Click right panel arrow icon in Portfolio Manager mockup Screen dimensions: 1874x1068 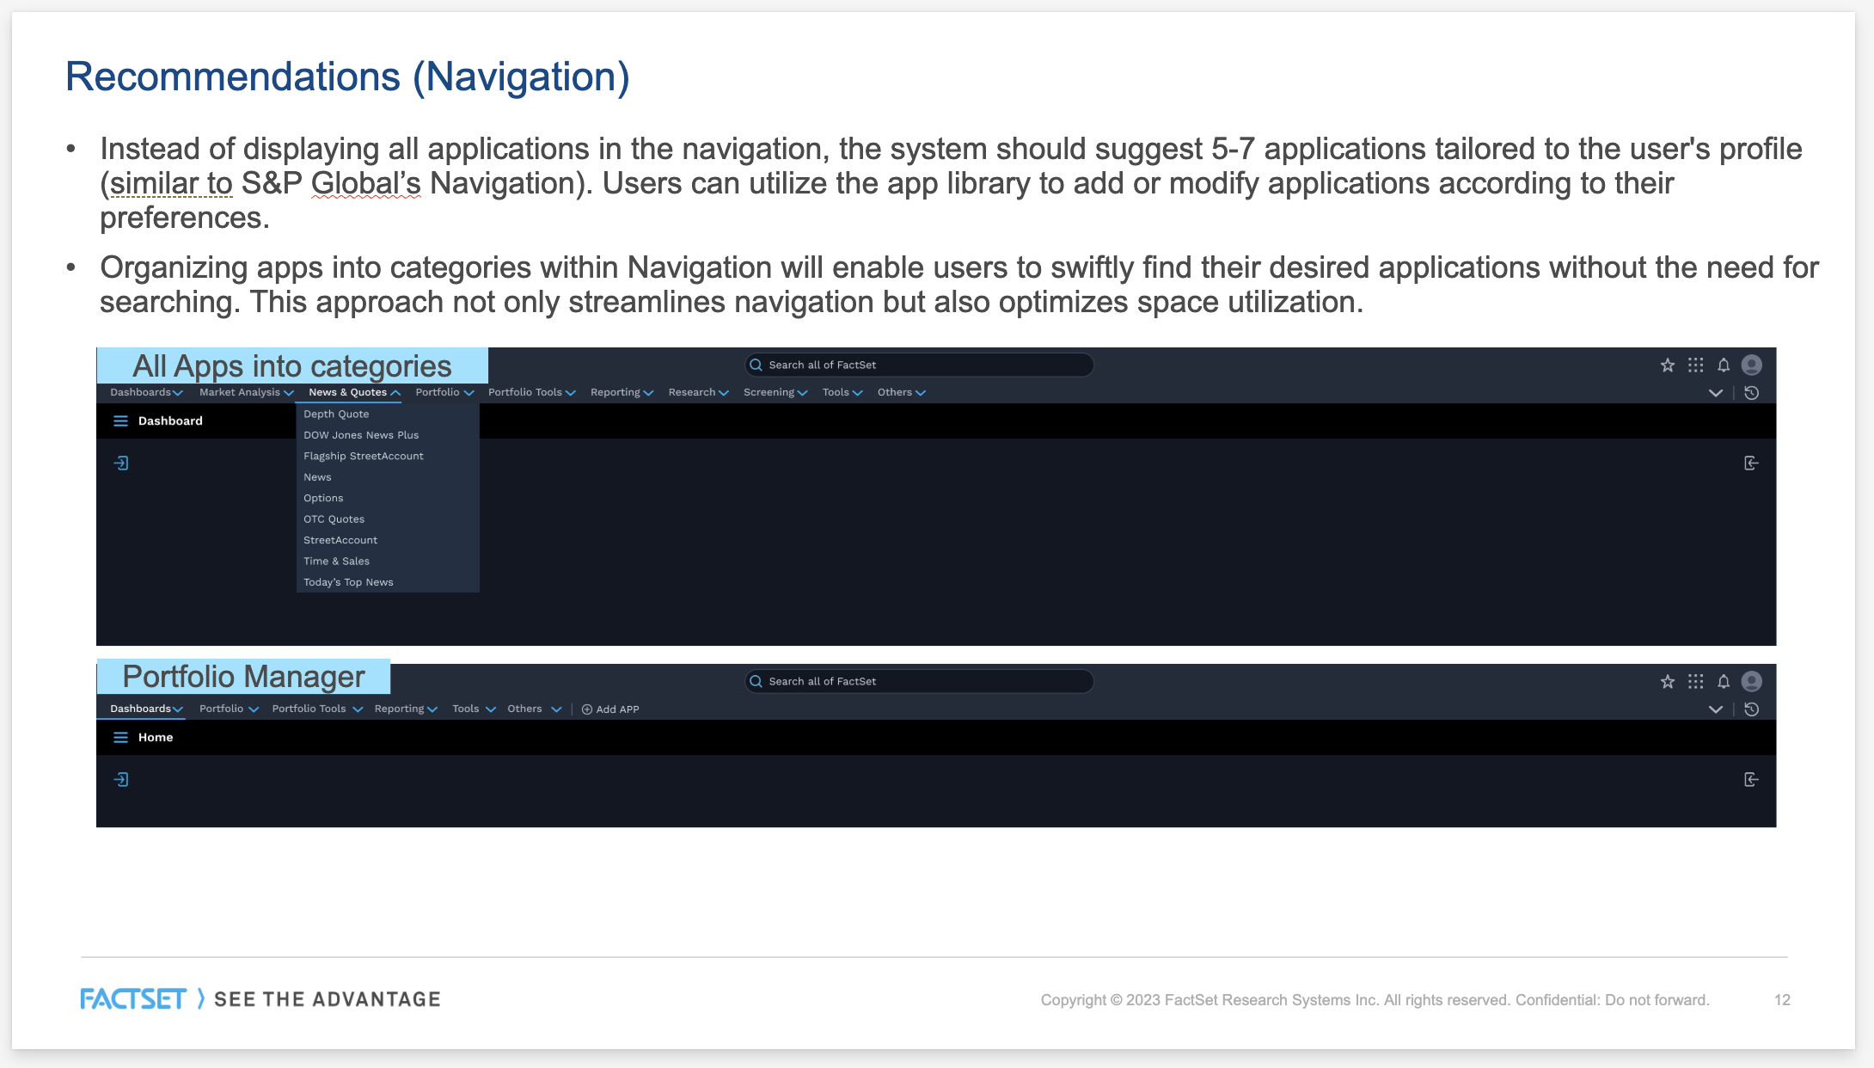[1751, 780]
